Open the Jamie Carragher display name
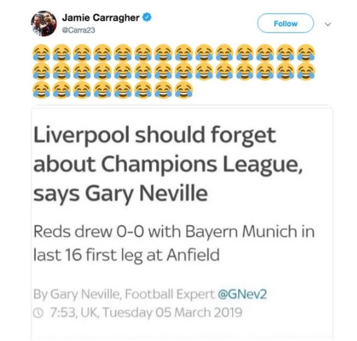357x341 pixels. click(100, 17)
